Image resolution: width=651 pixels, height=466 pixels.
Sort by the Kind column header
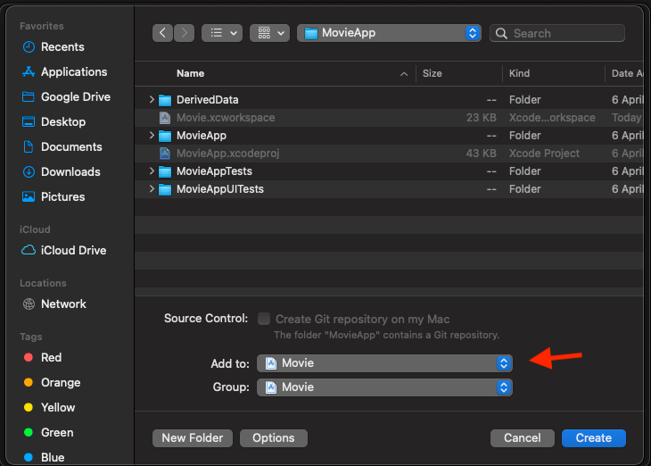coord(519,73)
